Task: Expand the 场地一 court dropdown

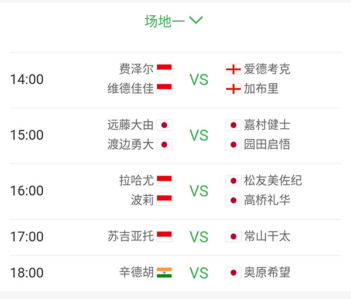Action: click(174, 21)
